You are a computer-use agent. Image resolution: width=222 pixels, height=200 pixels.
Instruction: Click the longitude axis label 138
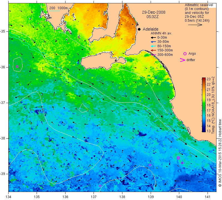pos(122,197)
